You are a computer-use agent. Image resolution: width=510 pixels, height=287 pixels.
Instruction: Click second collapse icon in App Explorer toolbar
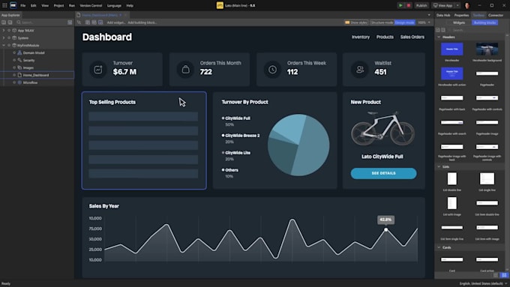coord(10,22)
